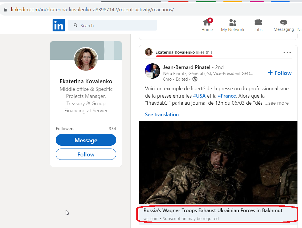The height and width of the screenshot is (228, 302).
Task: Click the Message button
Action: pos(86,140)
